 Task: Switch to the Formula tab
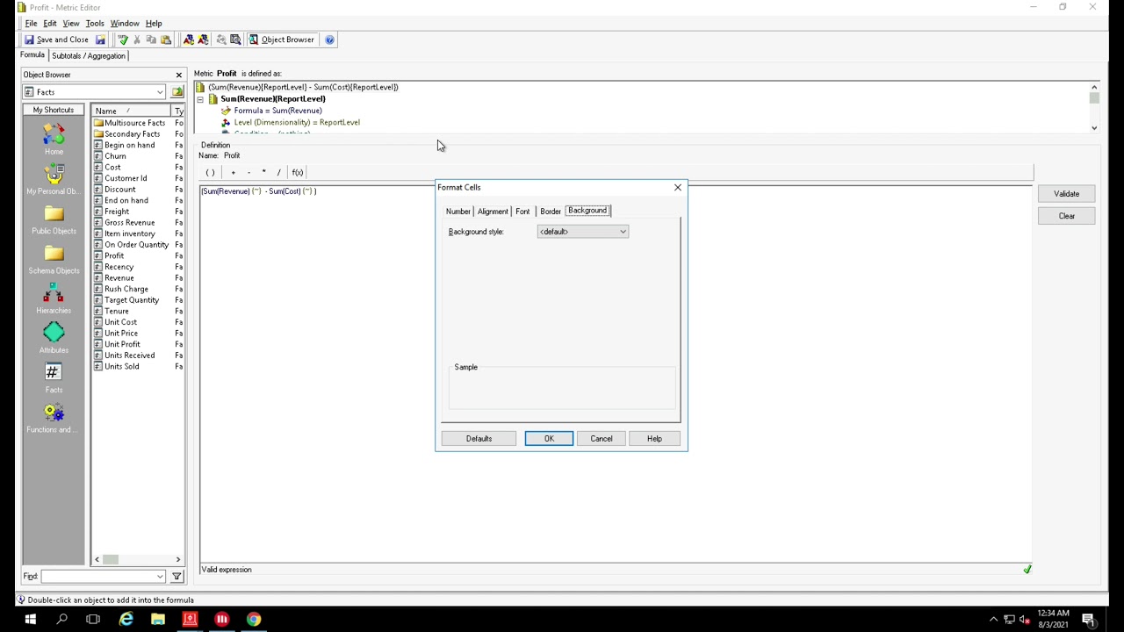tap(32, 55)
